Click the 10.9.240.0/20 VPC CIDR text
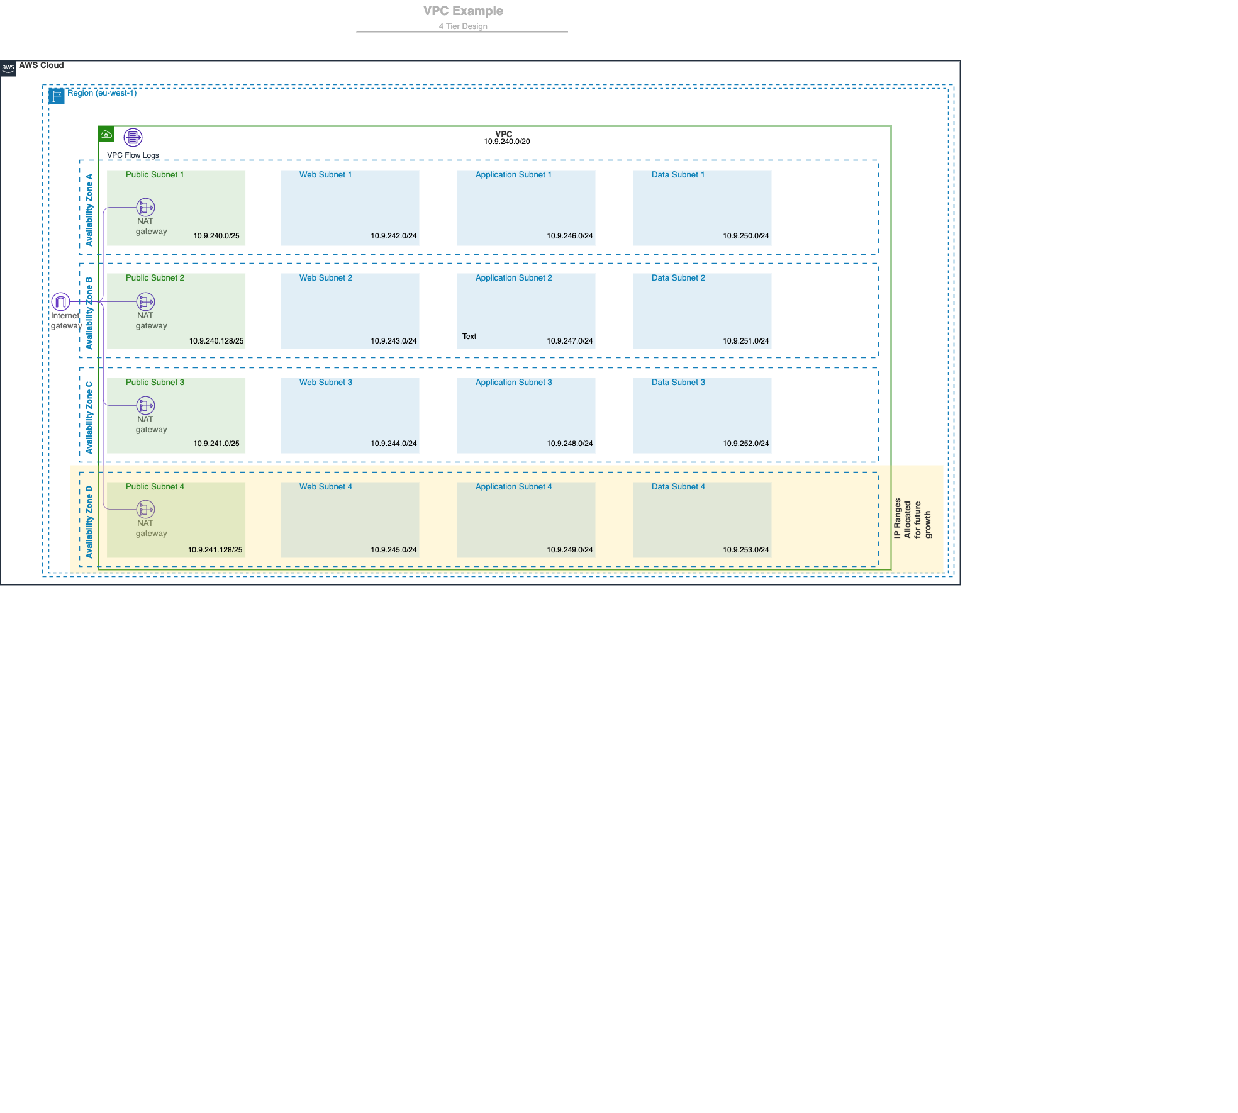1238x1113 pixels. coord(506,142)
